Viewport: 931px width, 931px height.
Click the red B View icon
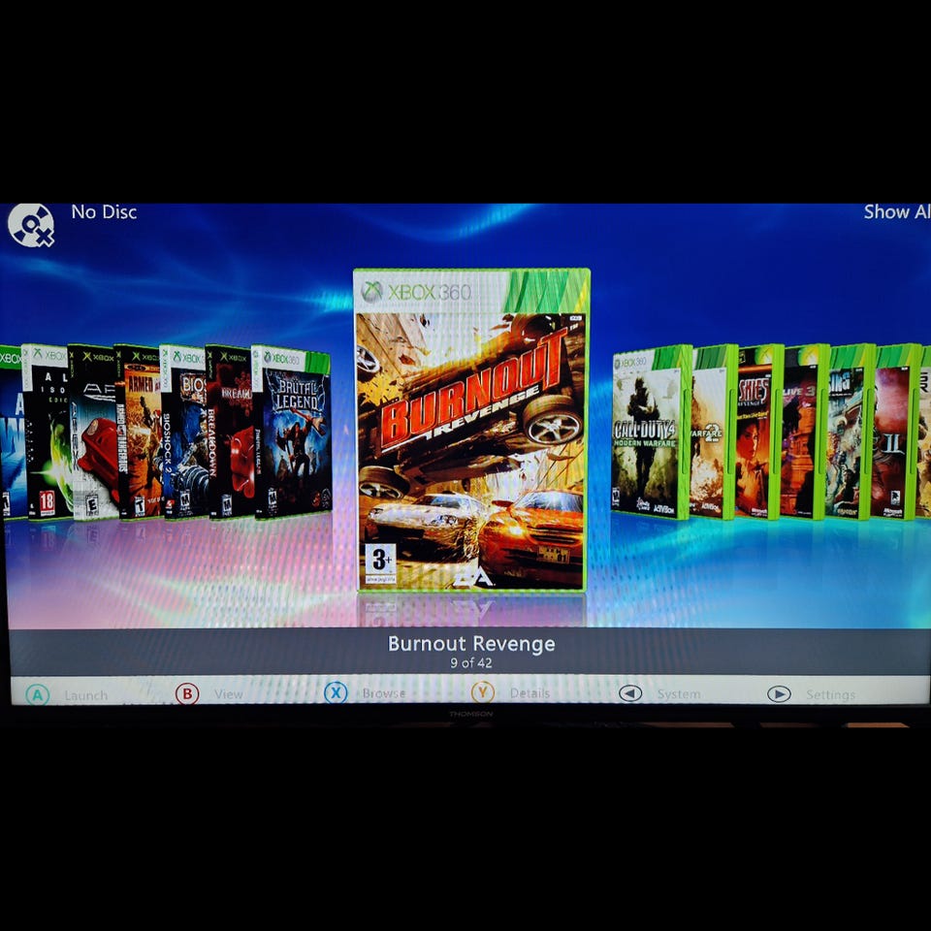[x=187, y=693]
